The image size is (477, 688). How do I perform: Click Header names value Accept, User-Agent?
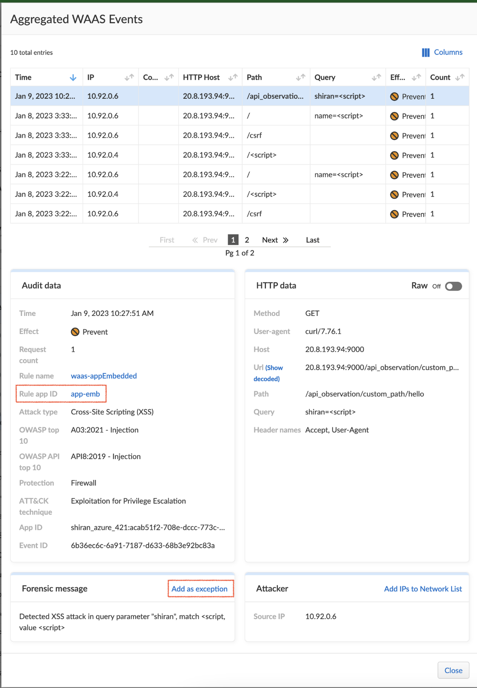(x=337, y=430)
